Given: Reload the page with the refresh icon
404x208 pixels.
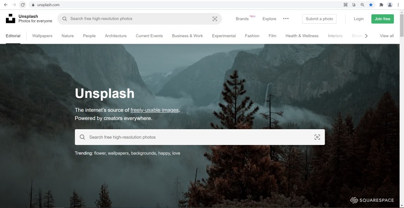Looking at the screenshot, I should click(22, 5).
